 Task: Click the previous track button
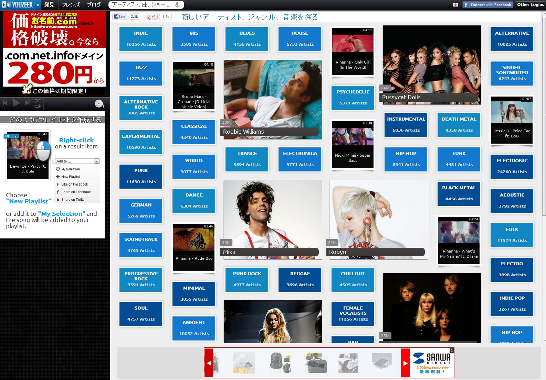click(x=6, y=103)
